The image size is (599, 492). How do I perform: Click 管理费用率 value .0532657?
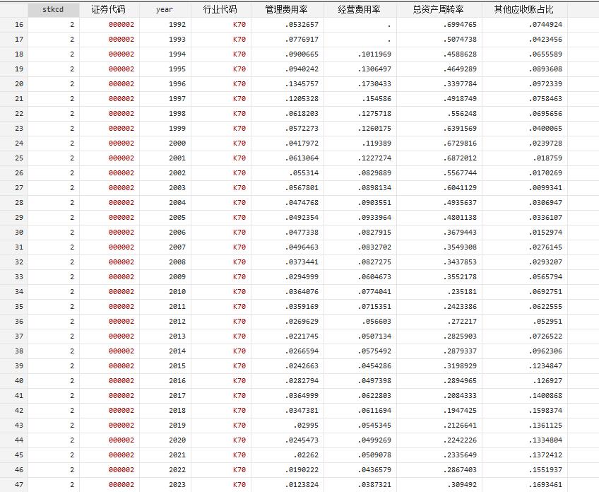(x=302, y=25)
